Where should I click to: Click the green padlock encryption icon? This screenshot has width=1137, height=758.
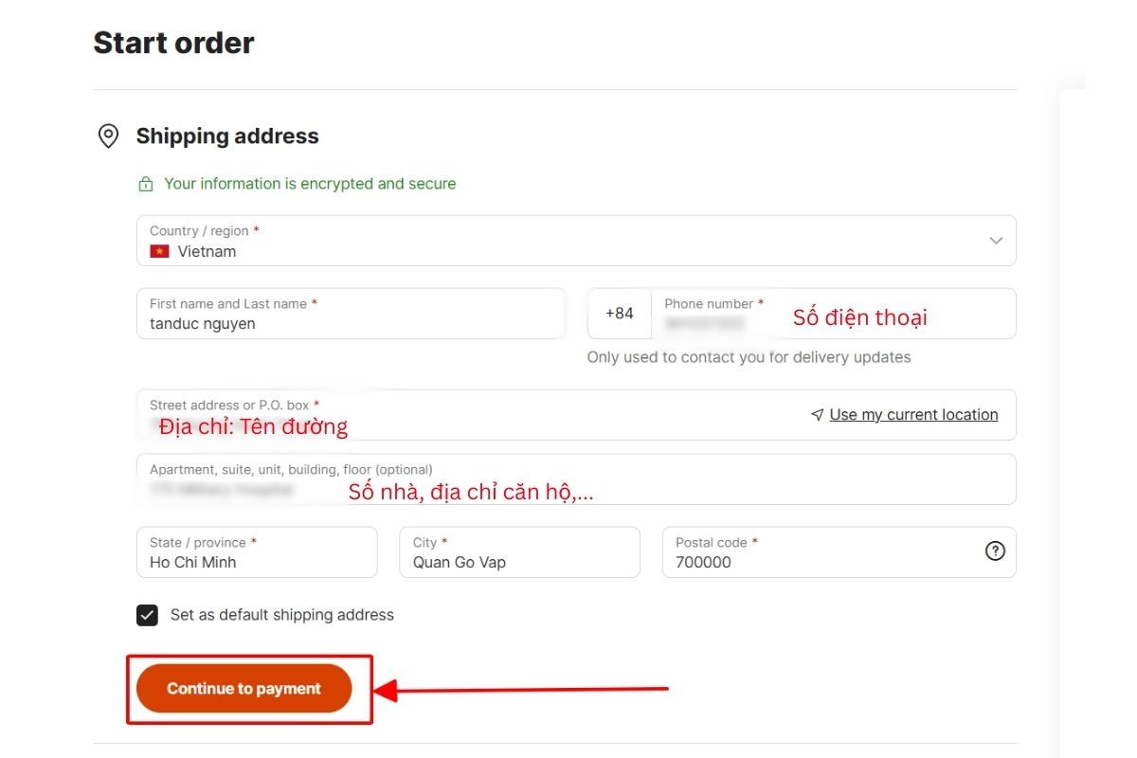point(146,183)
